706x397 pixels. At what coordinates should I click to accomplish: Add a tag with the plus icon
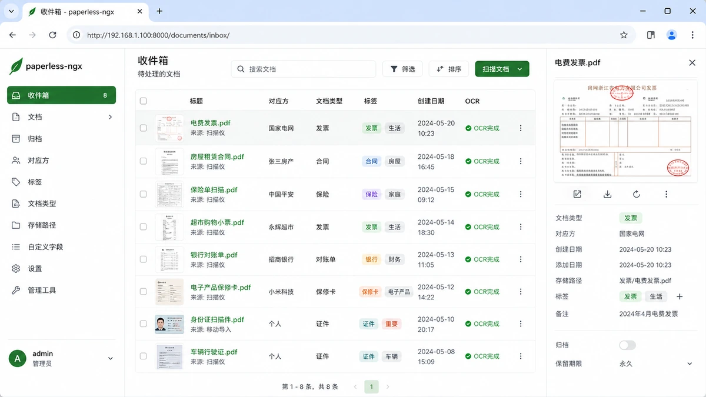click(680, 296)
